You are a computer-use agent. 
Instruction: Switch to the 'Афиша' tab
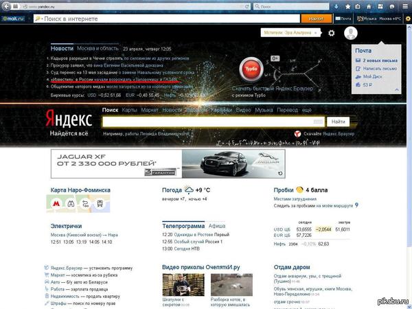(x=217, y=225)
